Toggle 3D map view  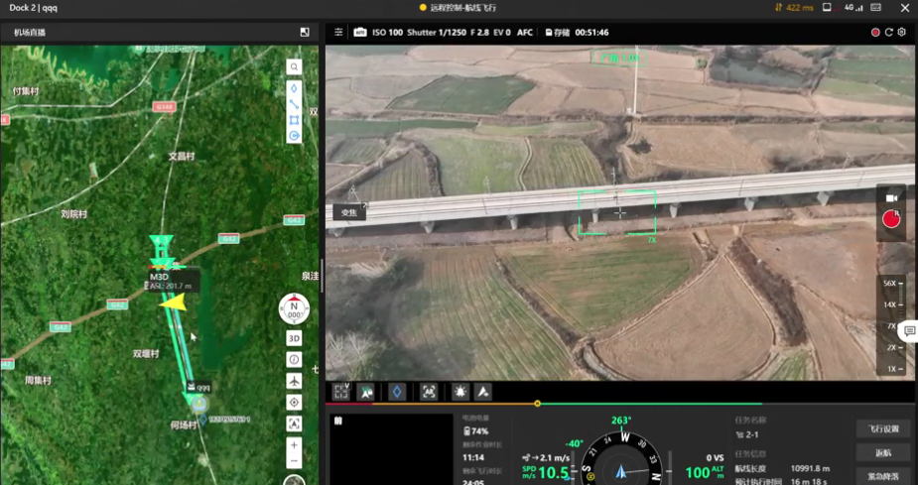coord(294,338)
